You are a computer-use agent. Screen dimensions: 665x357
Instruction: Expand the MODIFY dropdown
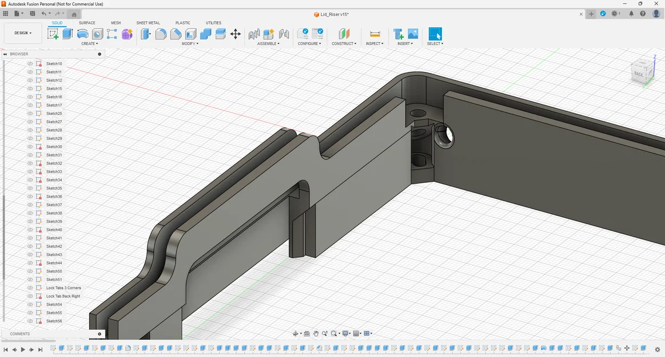190,43
